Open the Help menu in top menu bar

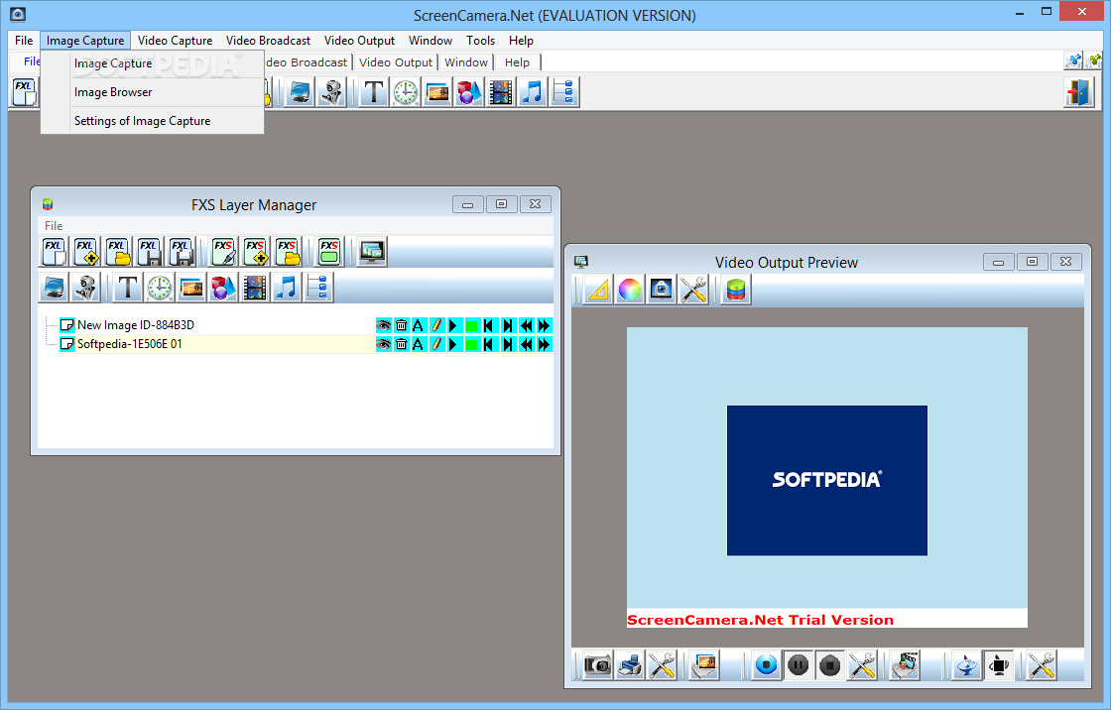coord(521,41)
